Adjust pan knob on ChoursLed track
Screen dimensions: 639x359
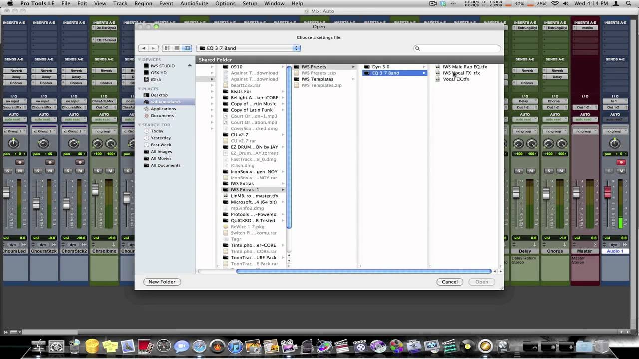coord(13,144)
